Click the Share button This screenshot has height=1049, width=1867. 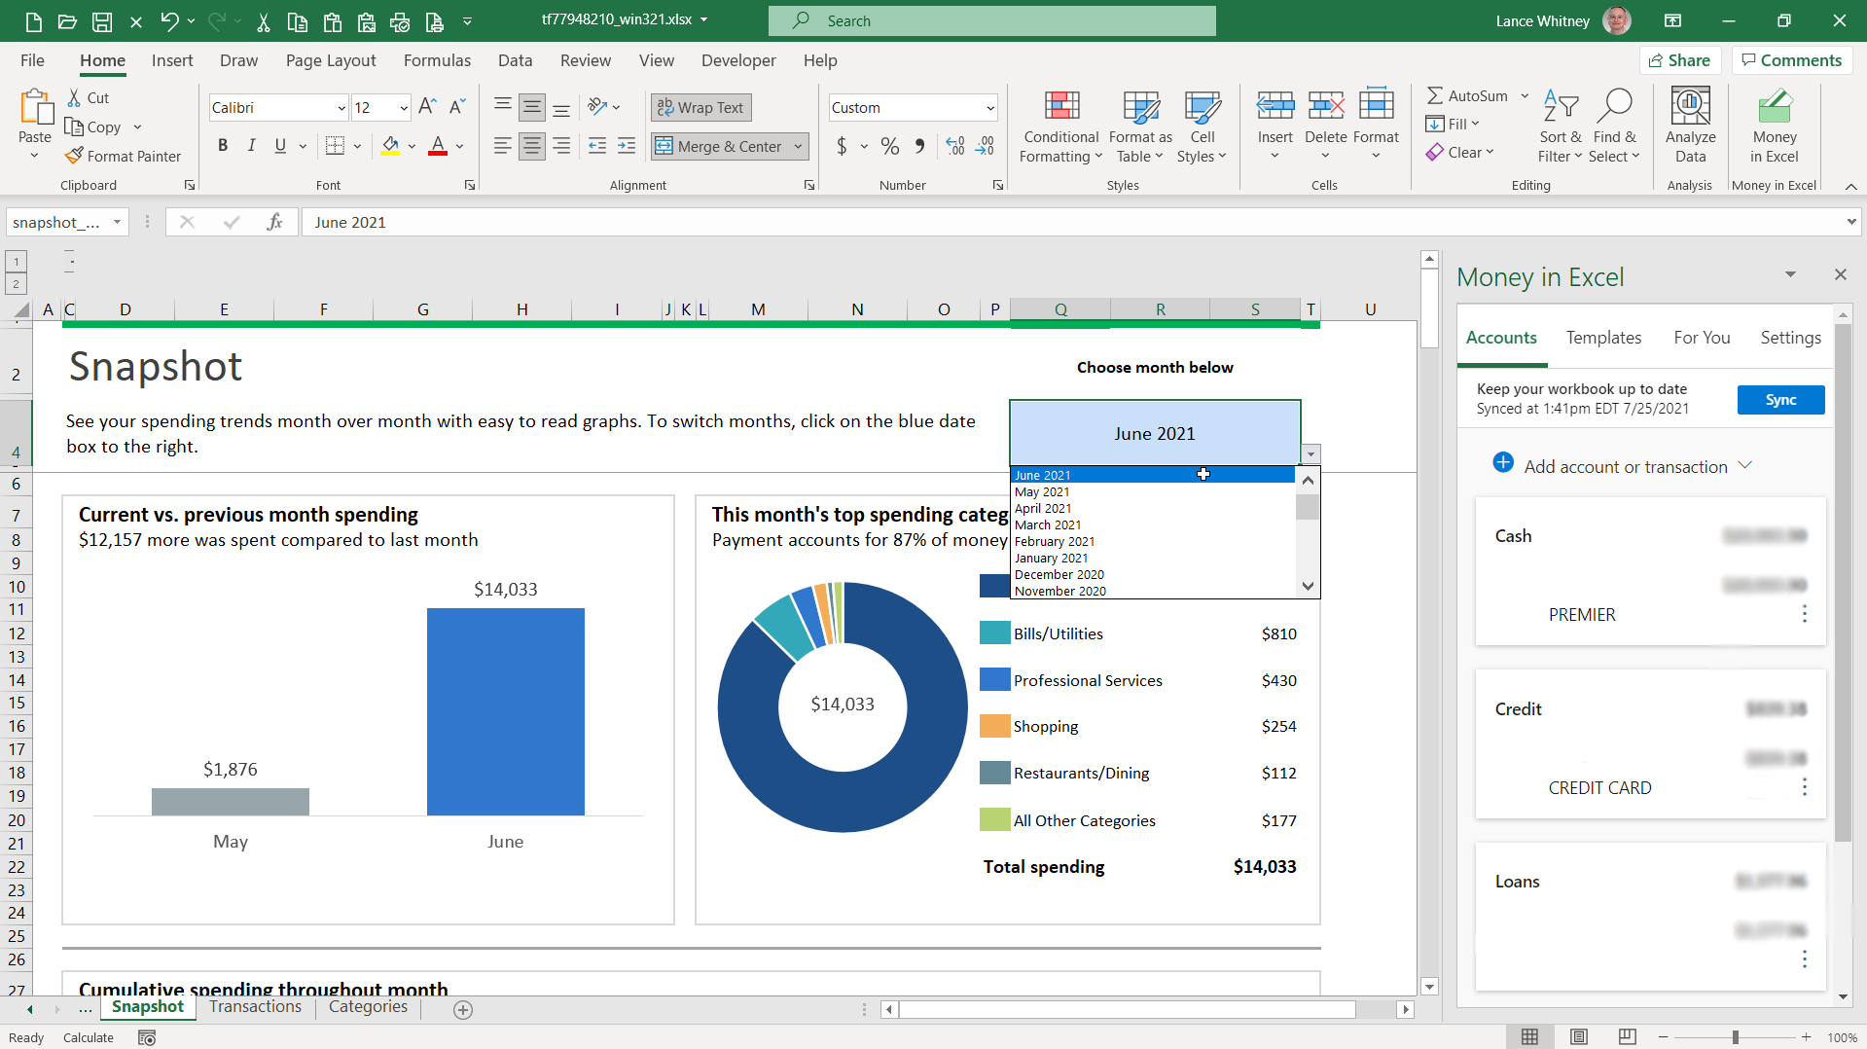click(x=1680, y=60)
